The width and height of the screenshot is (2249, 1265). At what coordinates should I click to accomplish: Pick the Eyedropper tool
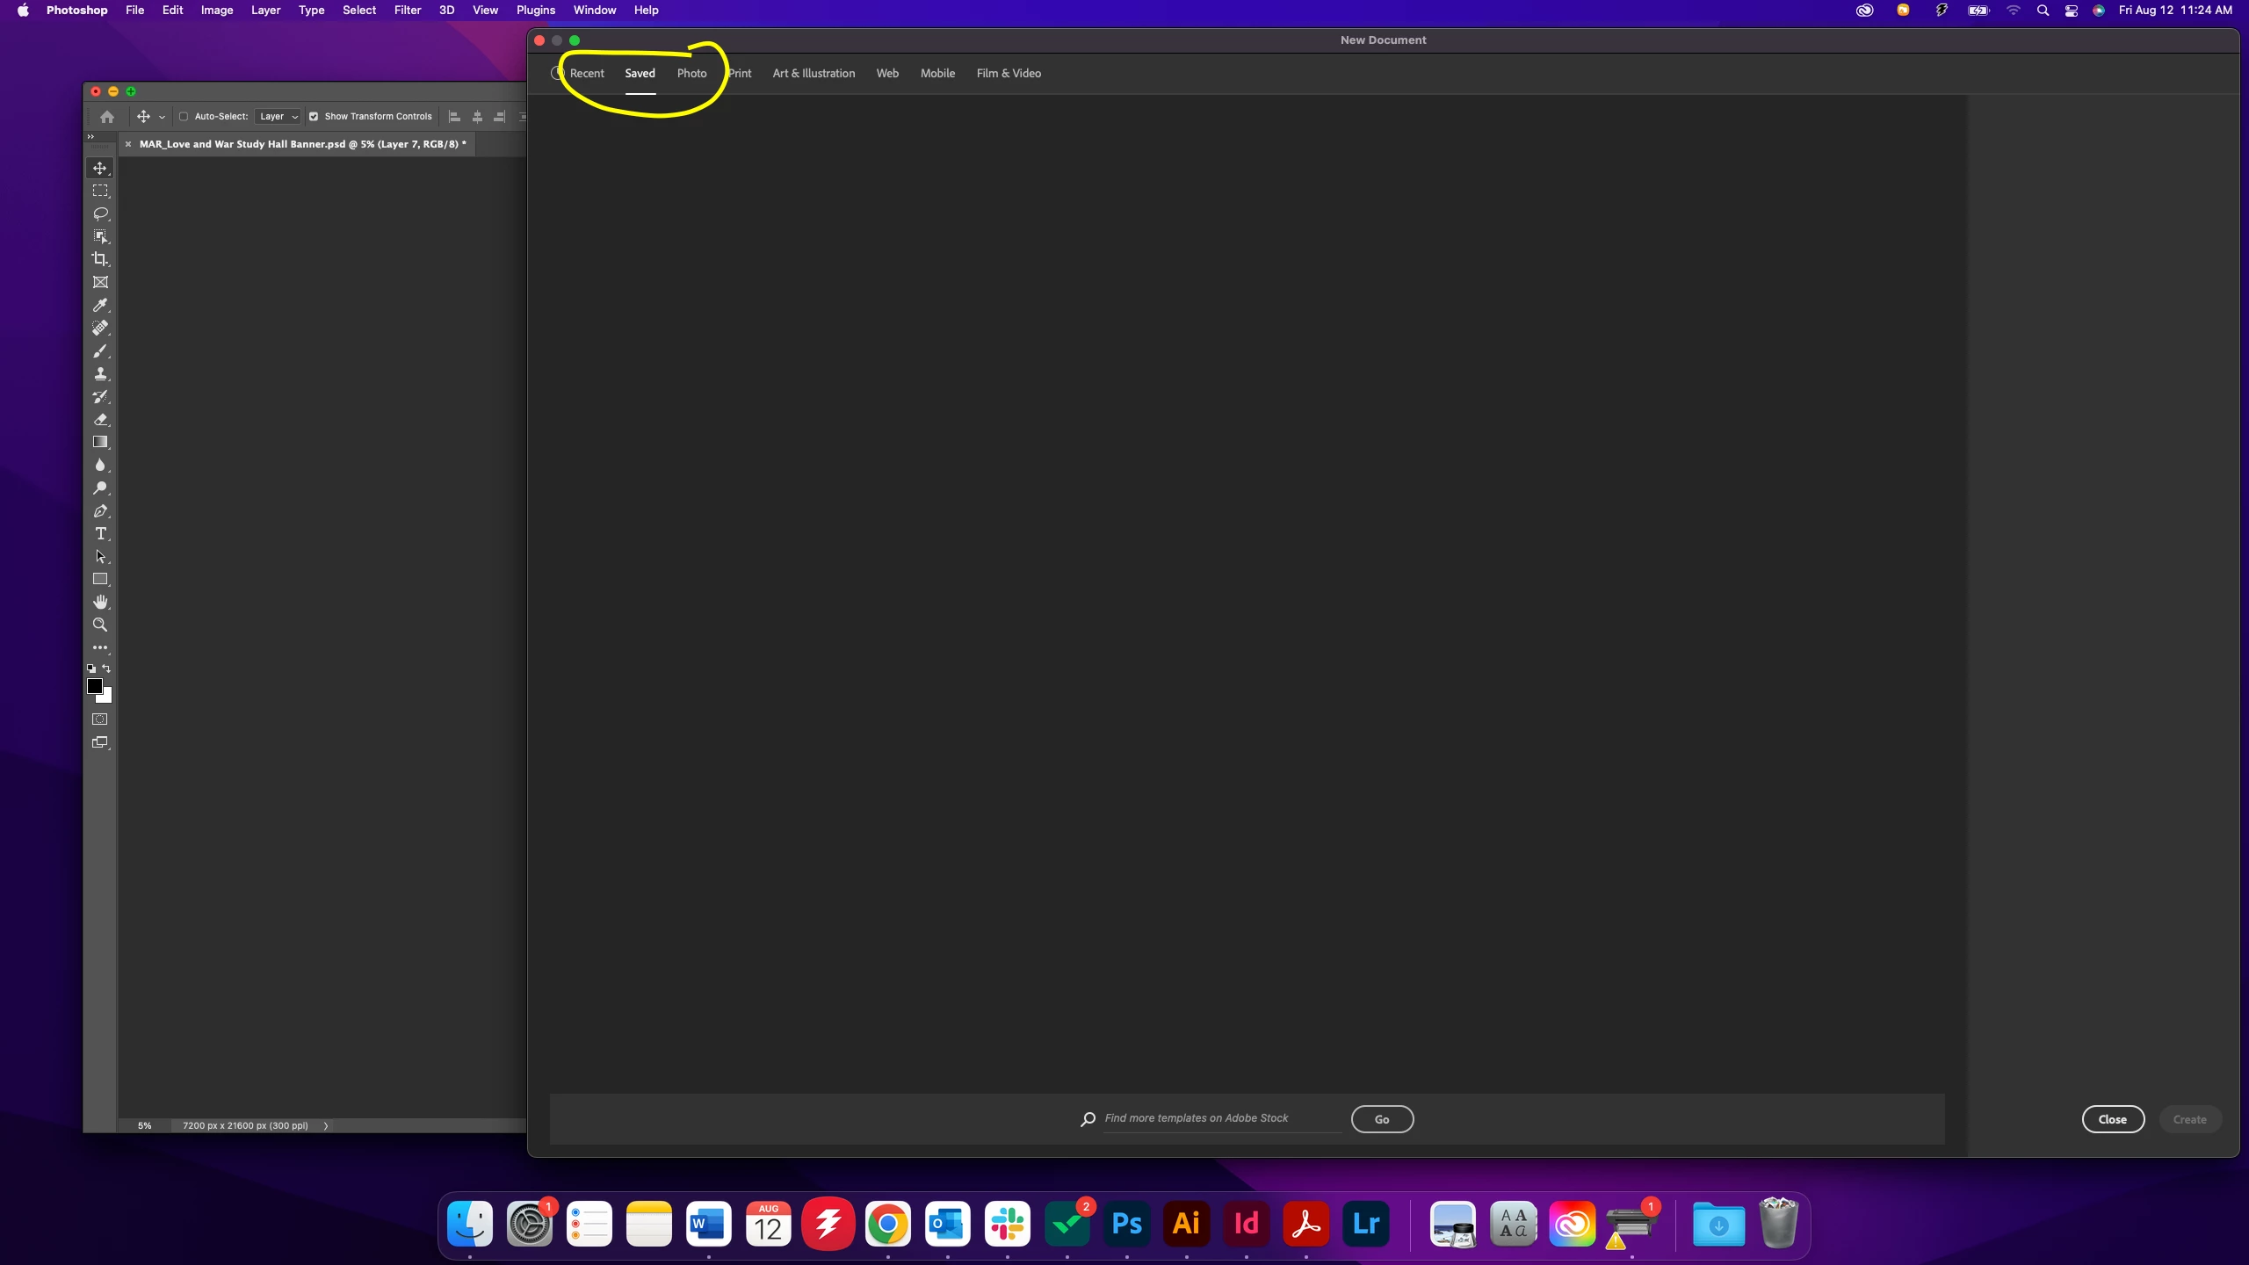tap(100, 305)
